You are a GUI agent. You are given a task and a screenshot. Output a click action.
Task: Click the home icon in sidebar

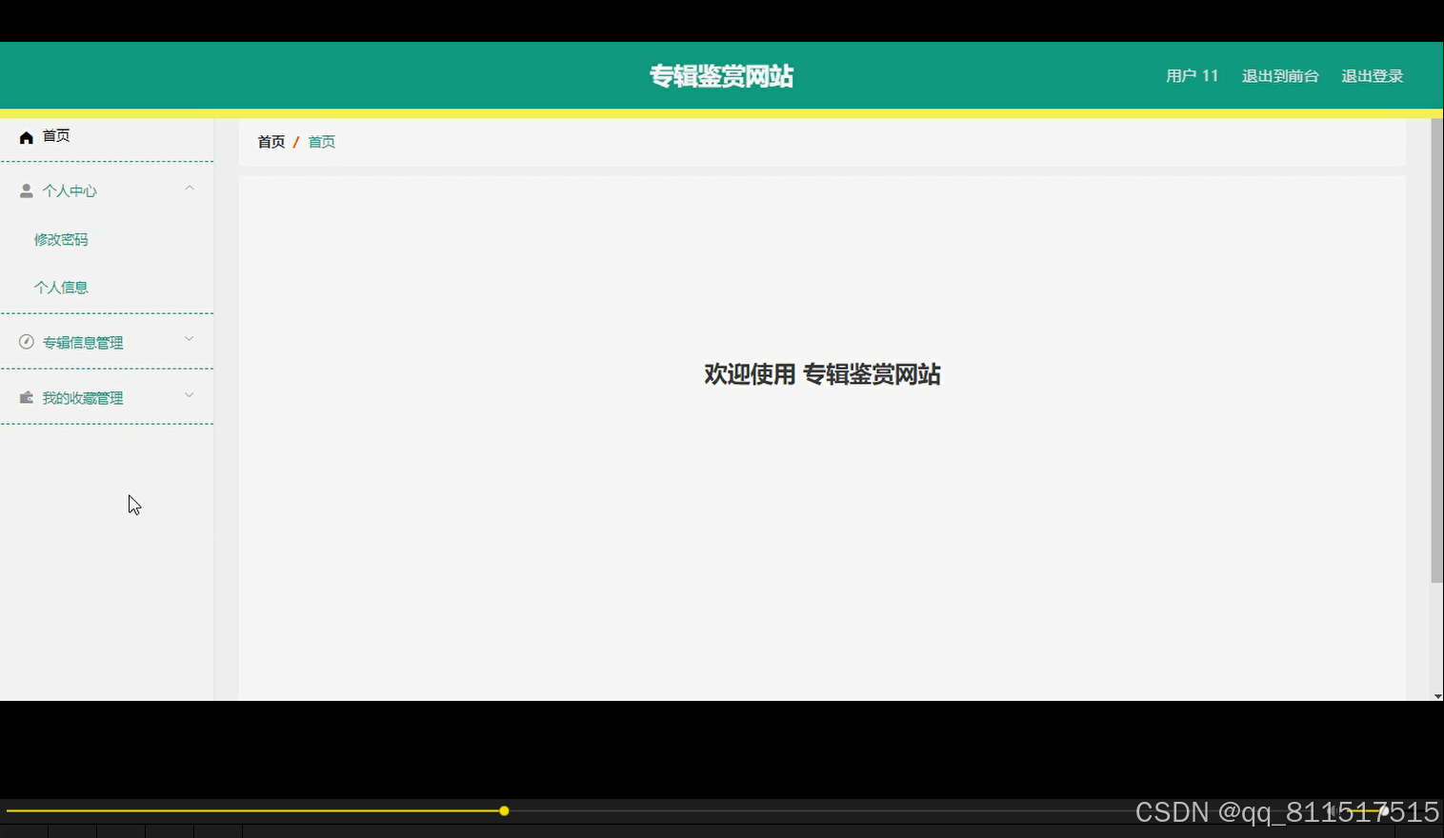(x=27, y=137)
